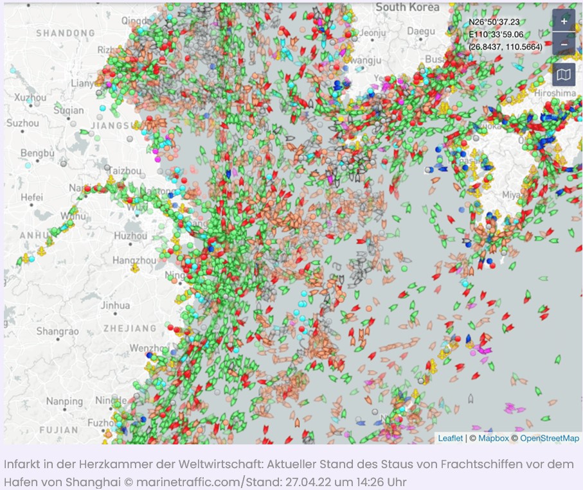Select the cyan dot marker northwest of Xuzhou
This screenshot has height=490, width=583.
(x=13, y=70)
